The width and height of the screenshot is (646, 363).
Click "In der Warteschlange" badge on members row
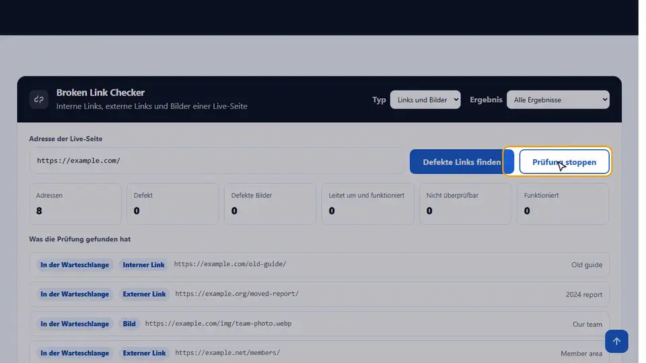(75, 353)
